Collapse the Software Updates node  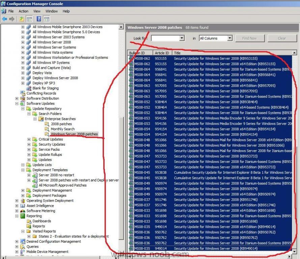click(17, 104)
